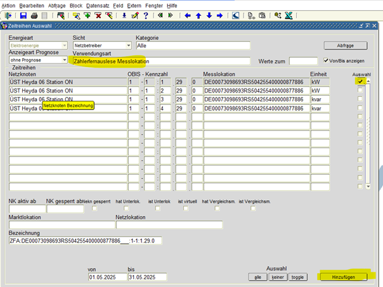Click the red X delete record icon
Viewport: 383px width, 287px height.
coord(99,15)
